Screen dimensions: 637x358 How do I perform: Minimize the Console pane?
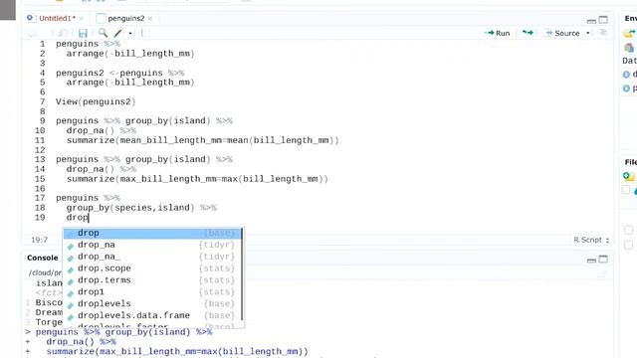pos(591,260)
